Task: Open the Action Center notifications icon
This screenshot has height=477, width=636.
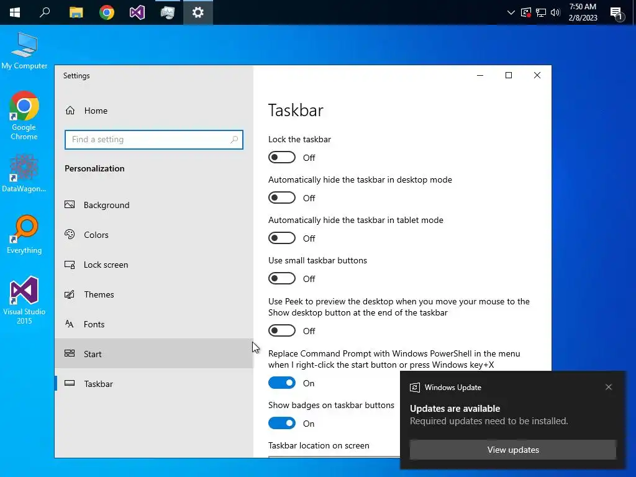Action: pos(617,14)
